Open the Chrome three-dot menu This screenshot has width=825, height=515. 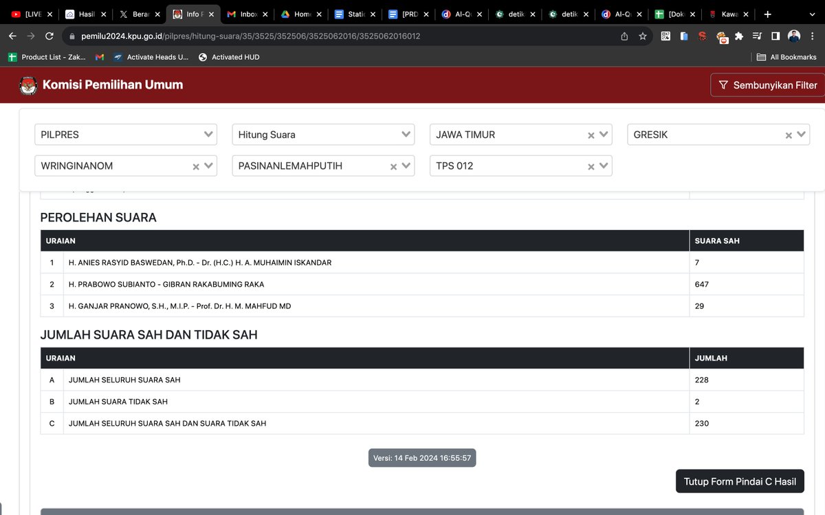pos(813,36)
